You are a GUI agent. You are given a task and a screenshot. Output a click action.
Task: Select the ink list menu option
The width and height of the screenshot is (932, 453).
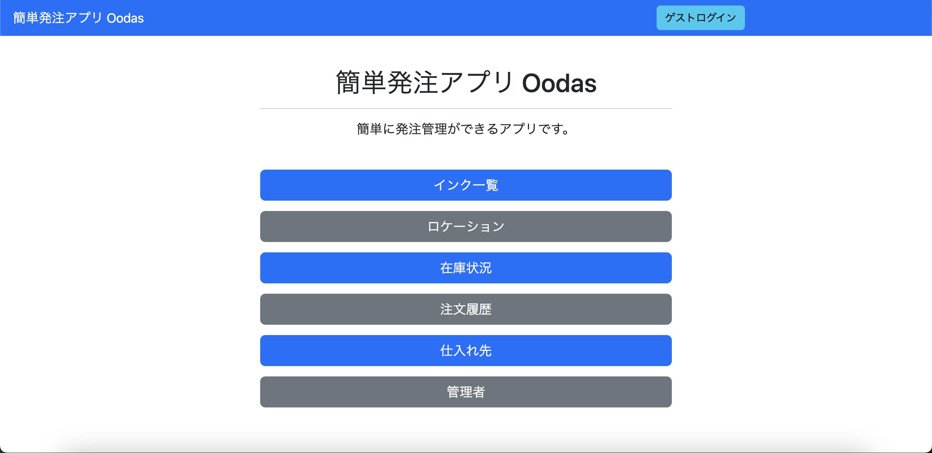tap(466, 185)
